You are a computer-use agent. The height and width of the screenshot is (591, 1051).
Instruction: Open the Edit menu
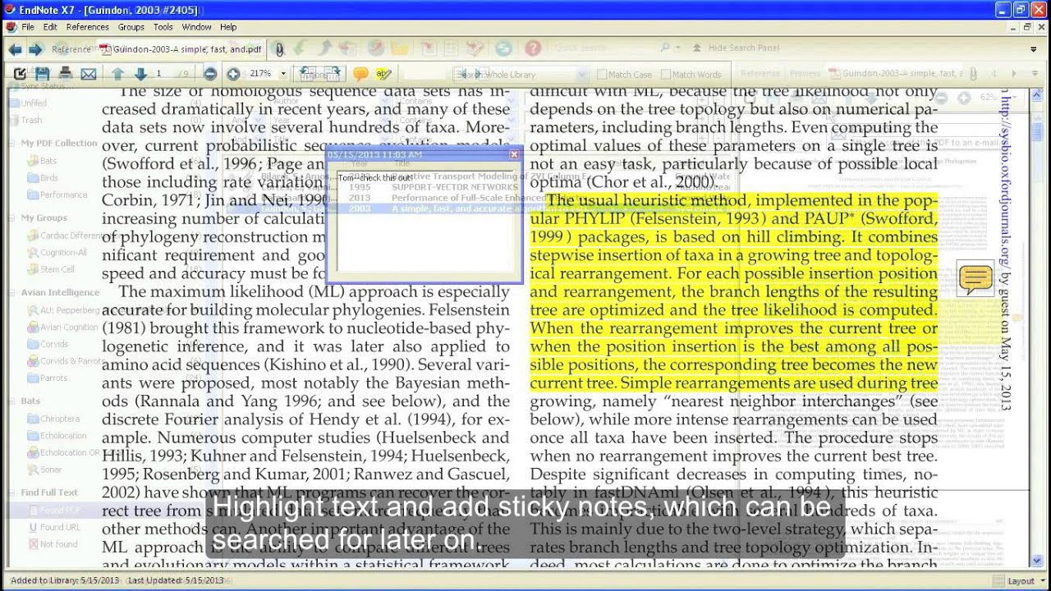click(x=50, y=27)
